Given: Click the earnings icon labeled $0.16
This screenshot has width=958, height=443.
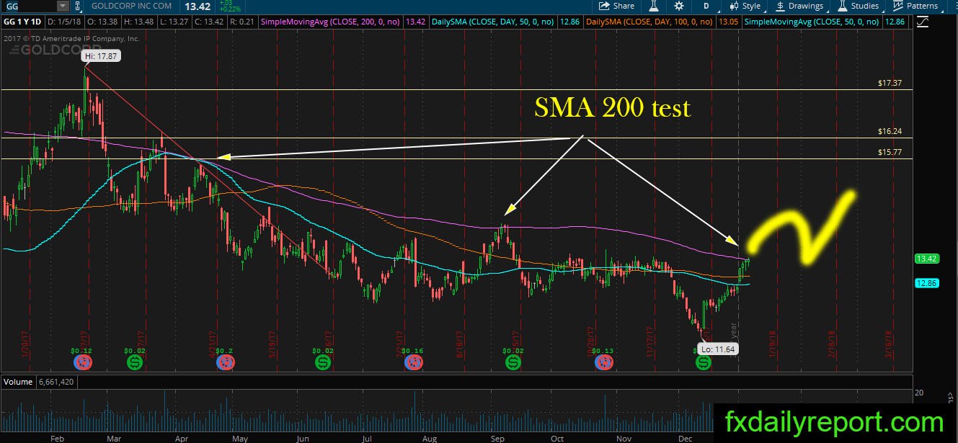Looking at the screenshot, I should point(414,363).
